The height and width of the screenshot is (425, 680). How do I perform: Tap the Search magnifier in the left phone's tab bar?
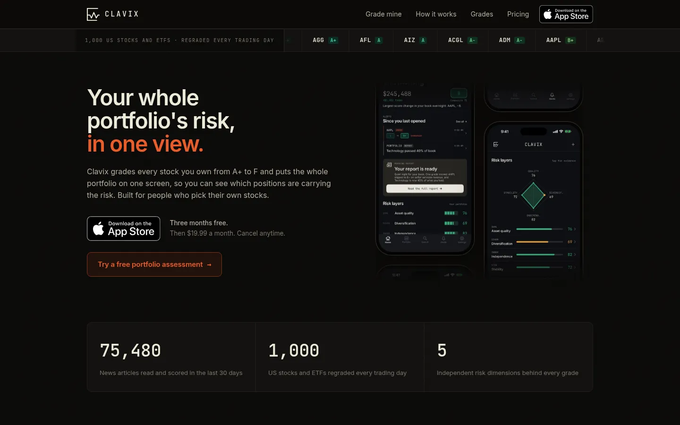tap(425, 238)
